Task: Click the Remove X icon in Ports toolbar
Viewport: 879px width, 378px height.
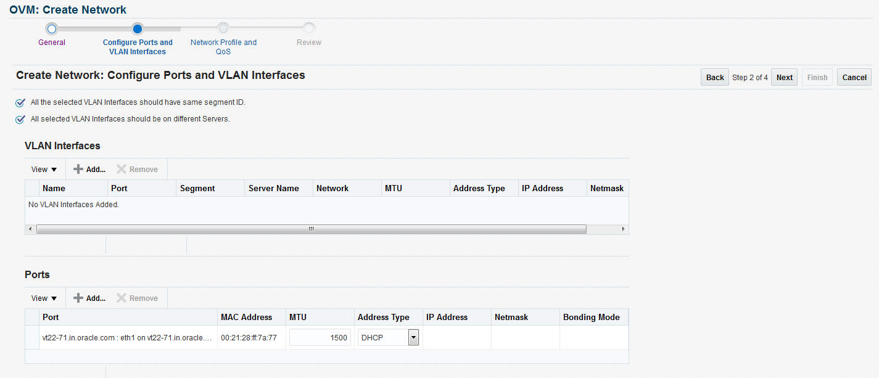Action: (x=122, y=298)
